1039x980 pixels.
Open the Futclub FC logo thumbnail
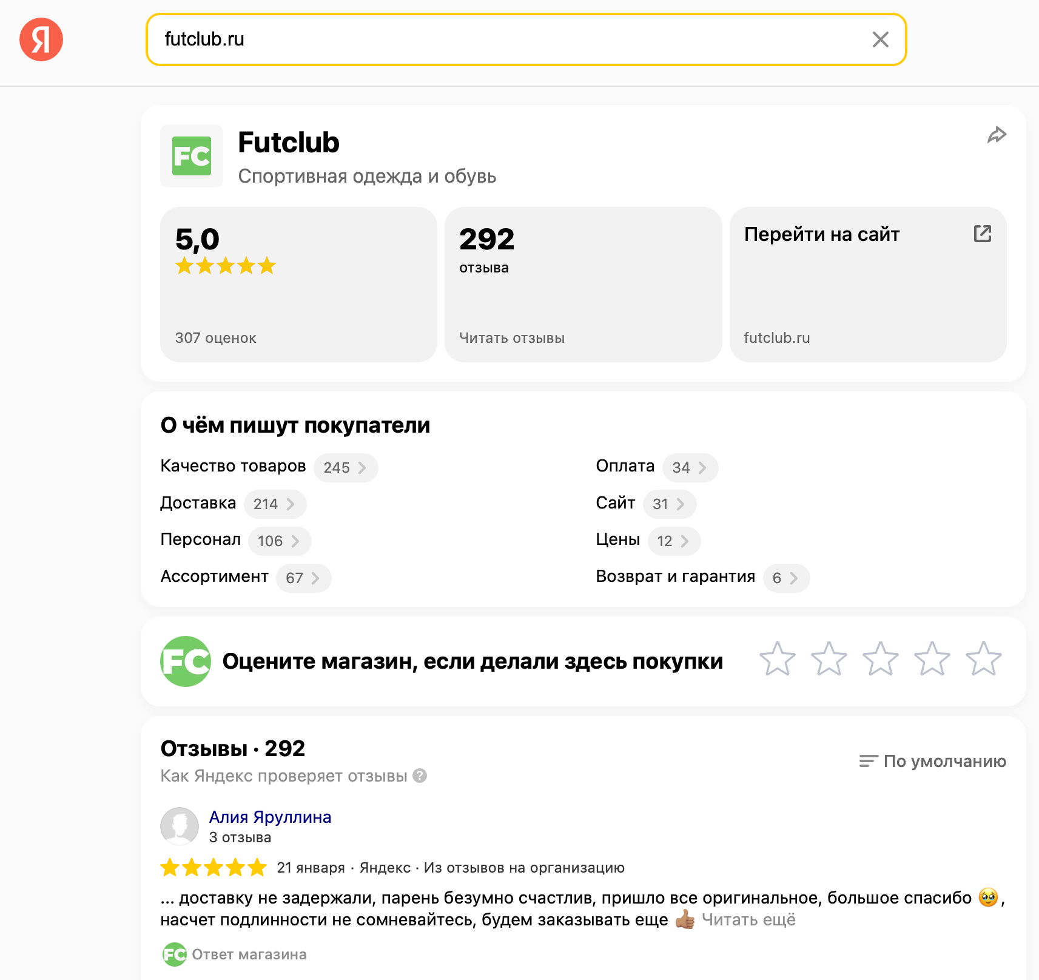pyautogui.click(x=192, y=156)
